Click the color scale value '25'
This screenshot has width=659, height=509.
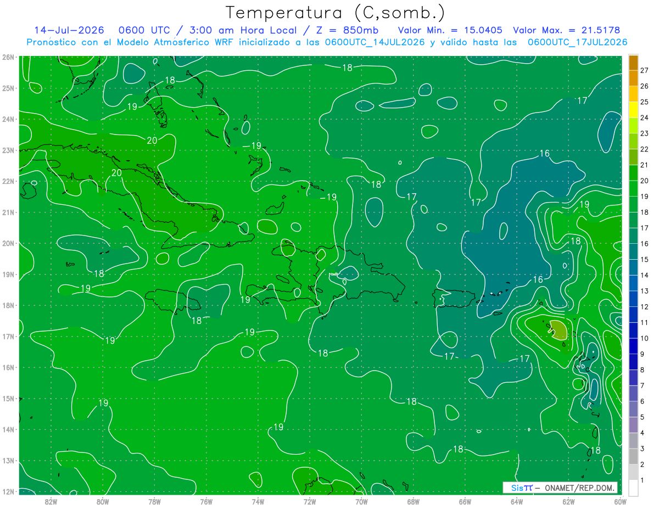click(x=644, y=102)
